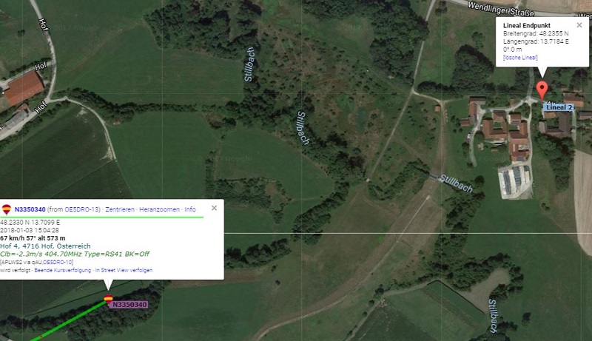
Task: Open the Info link in popup
Action: [190, 209]
